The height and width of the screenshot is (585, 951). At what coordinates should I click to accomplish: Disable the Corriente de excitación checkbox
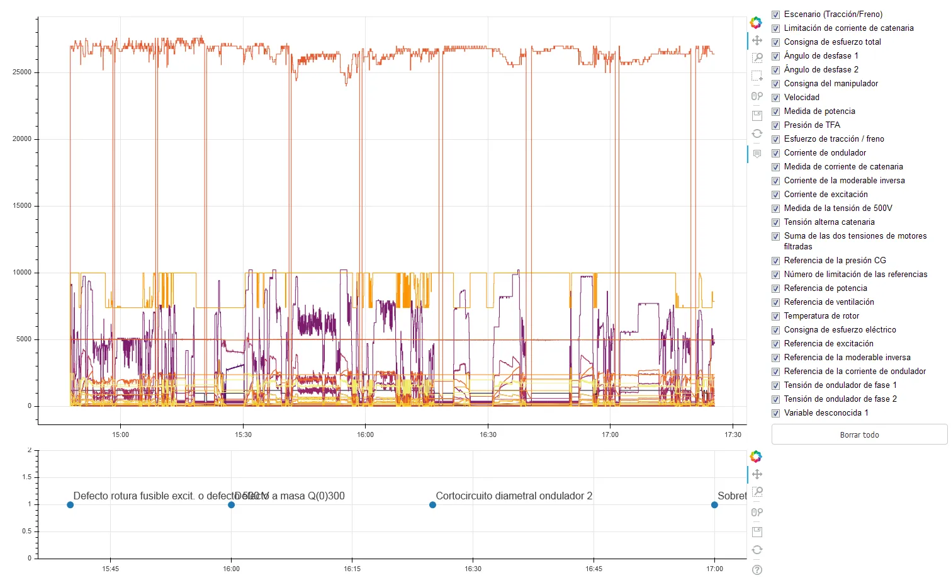776,195
